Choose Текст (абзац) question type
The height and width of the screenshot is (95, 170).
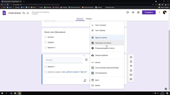[x=107, y=30]
